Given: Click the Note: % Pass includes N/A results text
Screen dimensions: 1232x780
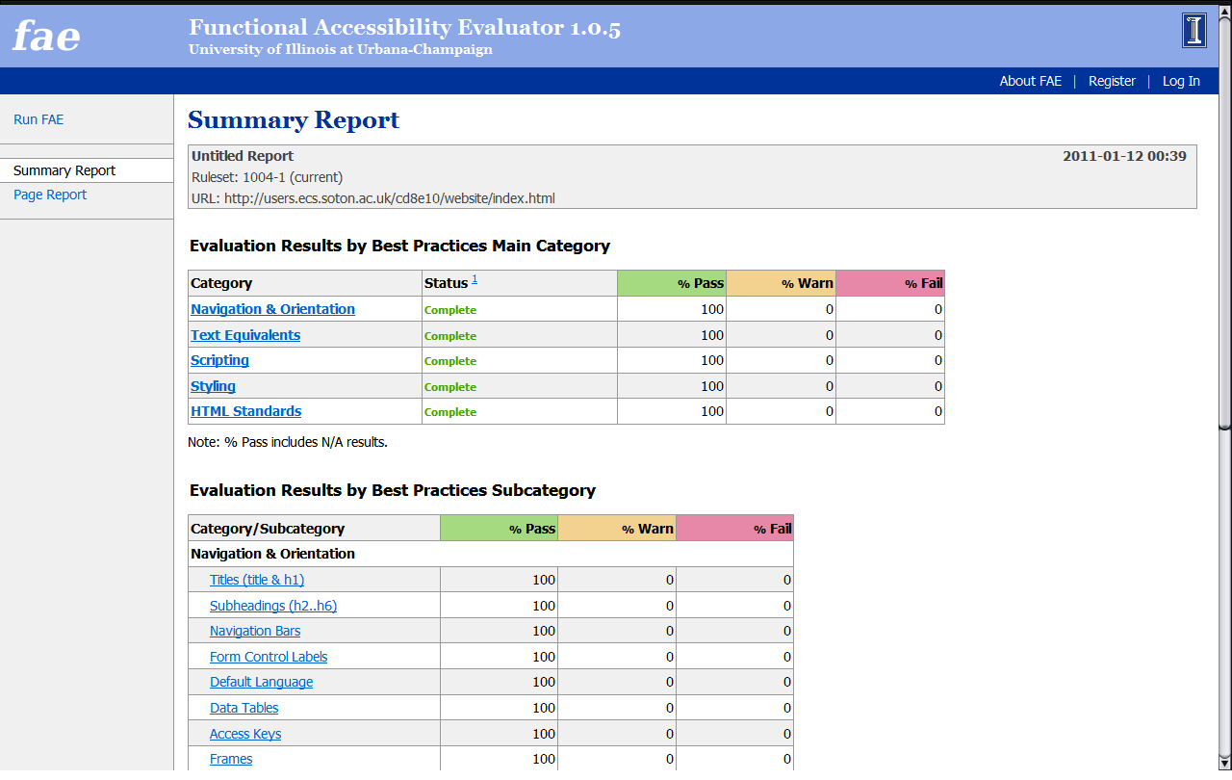Looking at the screenshot, I should coord(287,442).
